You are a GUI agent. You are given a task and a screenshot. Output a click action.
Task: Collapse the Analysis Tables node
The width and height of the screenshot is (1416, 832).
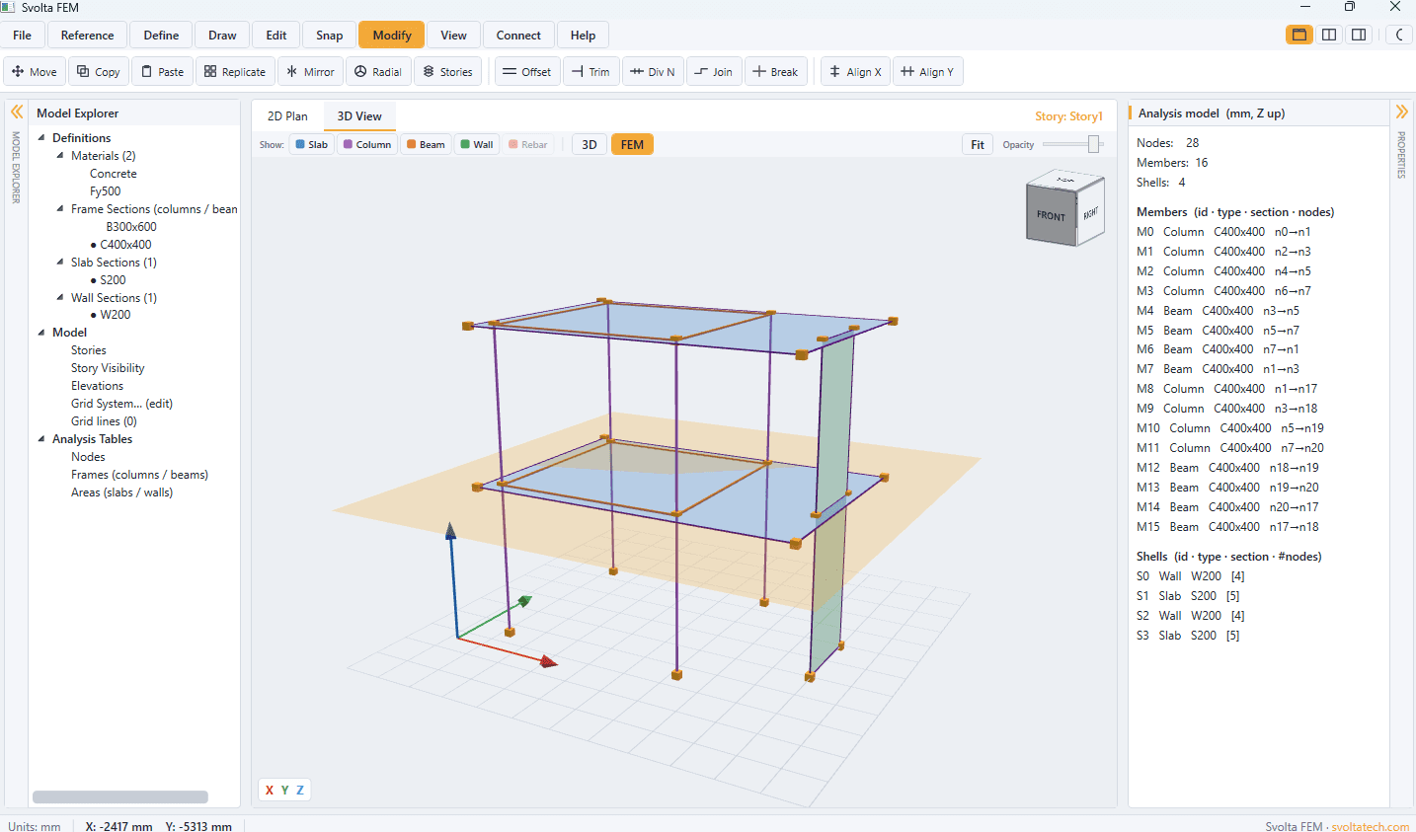(x=41, y=439)
